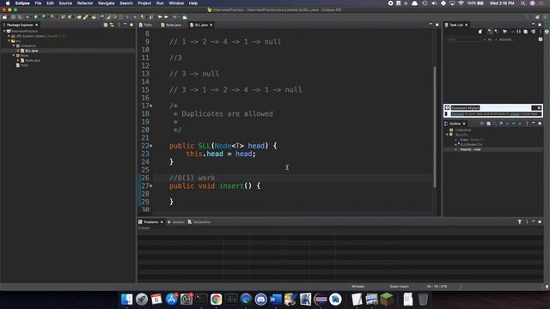Click the New Task icon in Task List
Viewport: 550px width, 309px height.
[x=480, y=32]
